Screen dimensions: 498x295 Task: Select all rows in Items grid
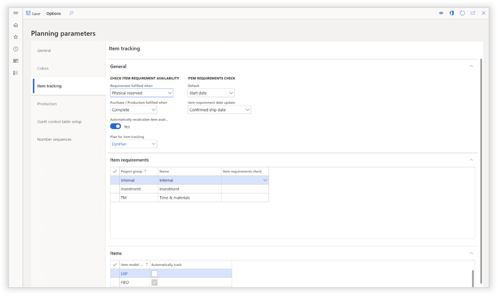point(115,265)
